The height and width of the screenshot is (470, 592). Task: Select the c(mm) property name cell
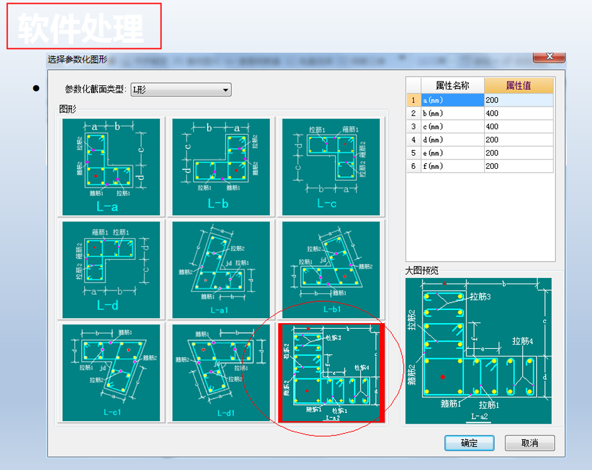(x=452, y=127)
